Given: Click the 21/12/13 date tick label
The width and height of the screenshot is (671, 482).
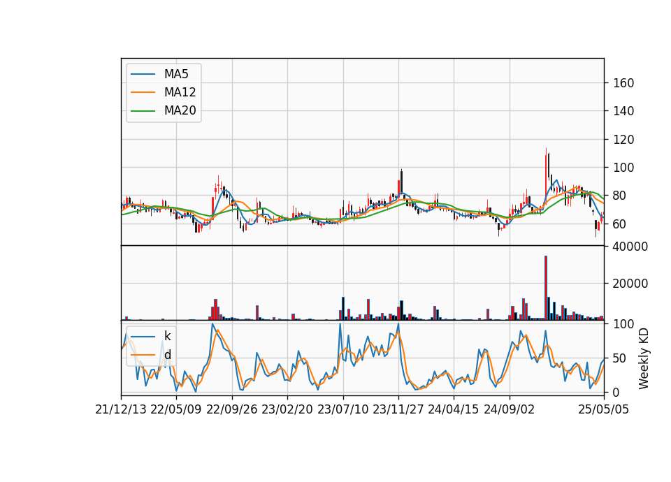Looking at the screenshot, I should [x=121, y=409].
